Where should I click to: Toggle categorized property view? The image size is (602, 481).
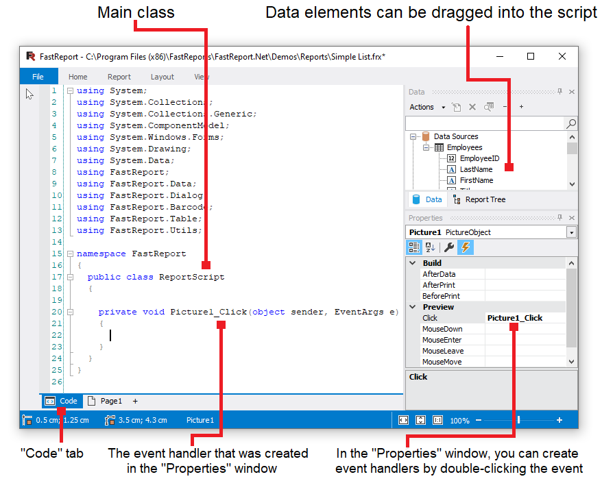coord(414,247)
